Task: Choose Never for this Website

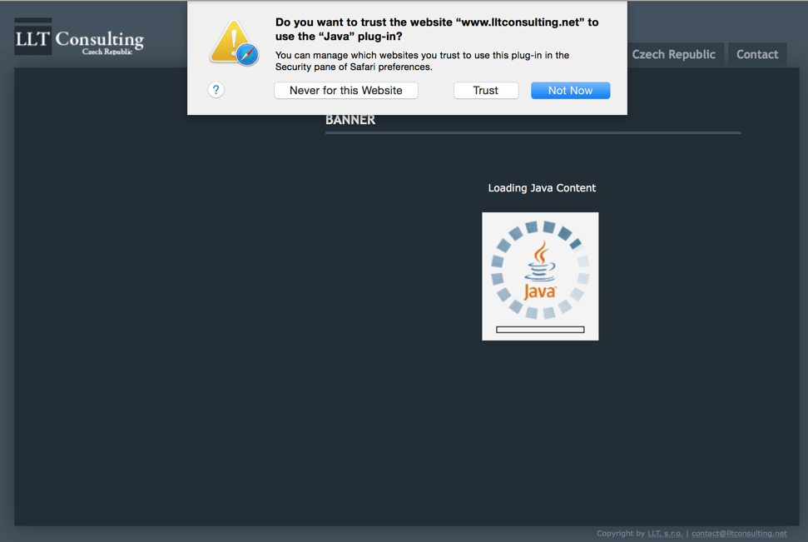Action: pyautogui.click(x=346, y=90)
